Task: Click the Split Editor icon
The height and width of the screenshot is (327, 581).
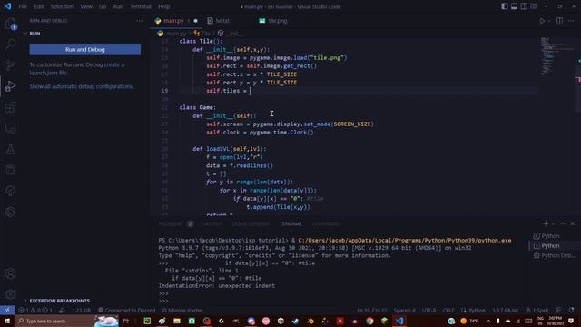Action: click(559, 21)
